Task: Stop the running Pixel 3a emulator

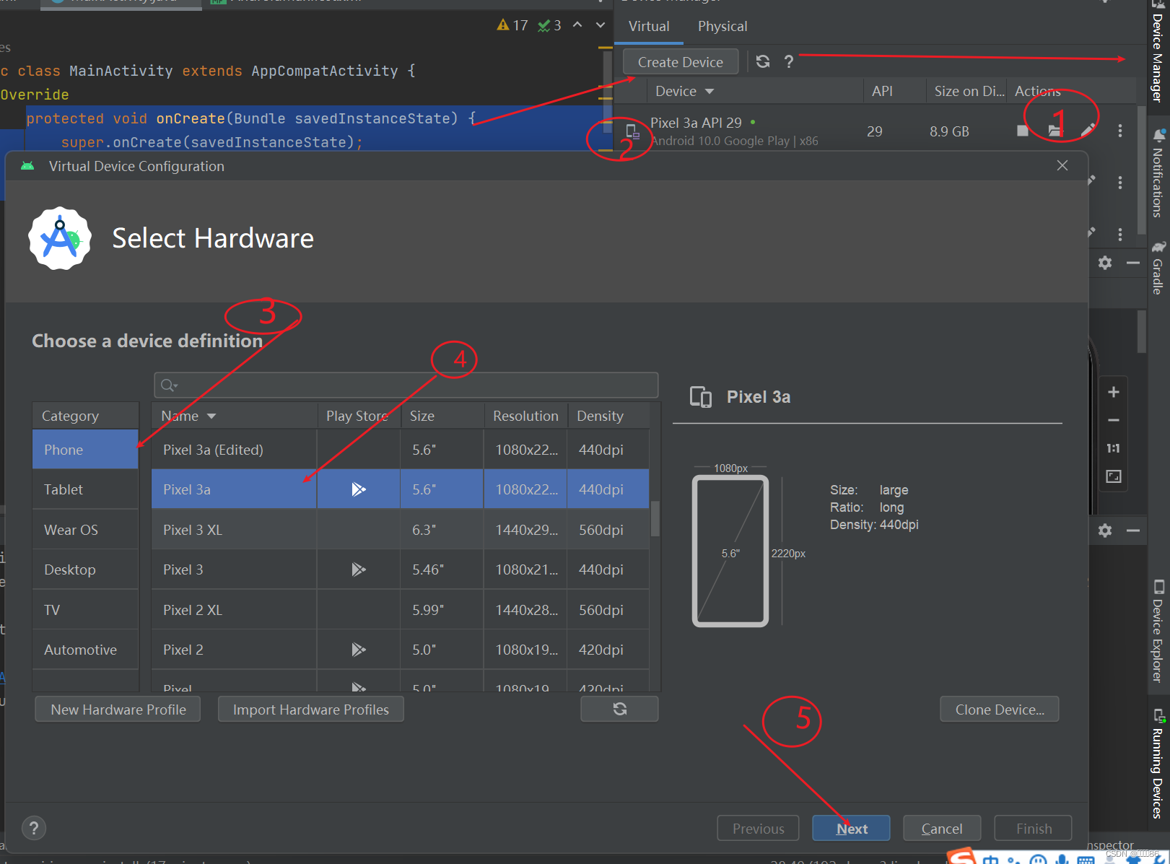Action: [x=1021, y=131]
